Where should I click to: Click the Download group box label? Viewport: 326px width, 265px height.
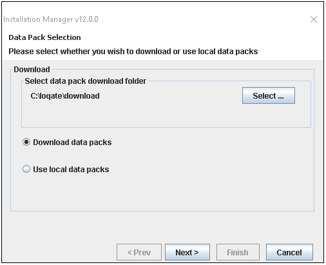[x=32, y=70]
